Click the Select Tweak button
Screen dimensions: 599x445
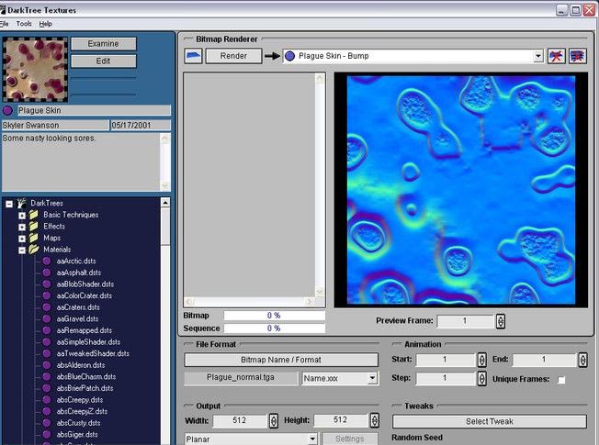pos(489,421)
